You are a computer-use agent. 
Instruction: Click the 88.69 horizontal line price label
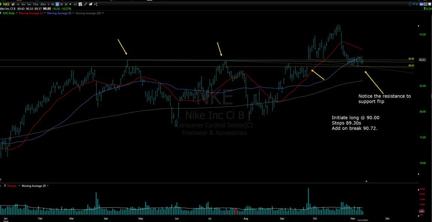[x=411, y=66]
